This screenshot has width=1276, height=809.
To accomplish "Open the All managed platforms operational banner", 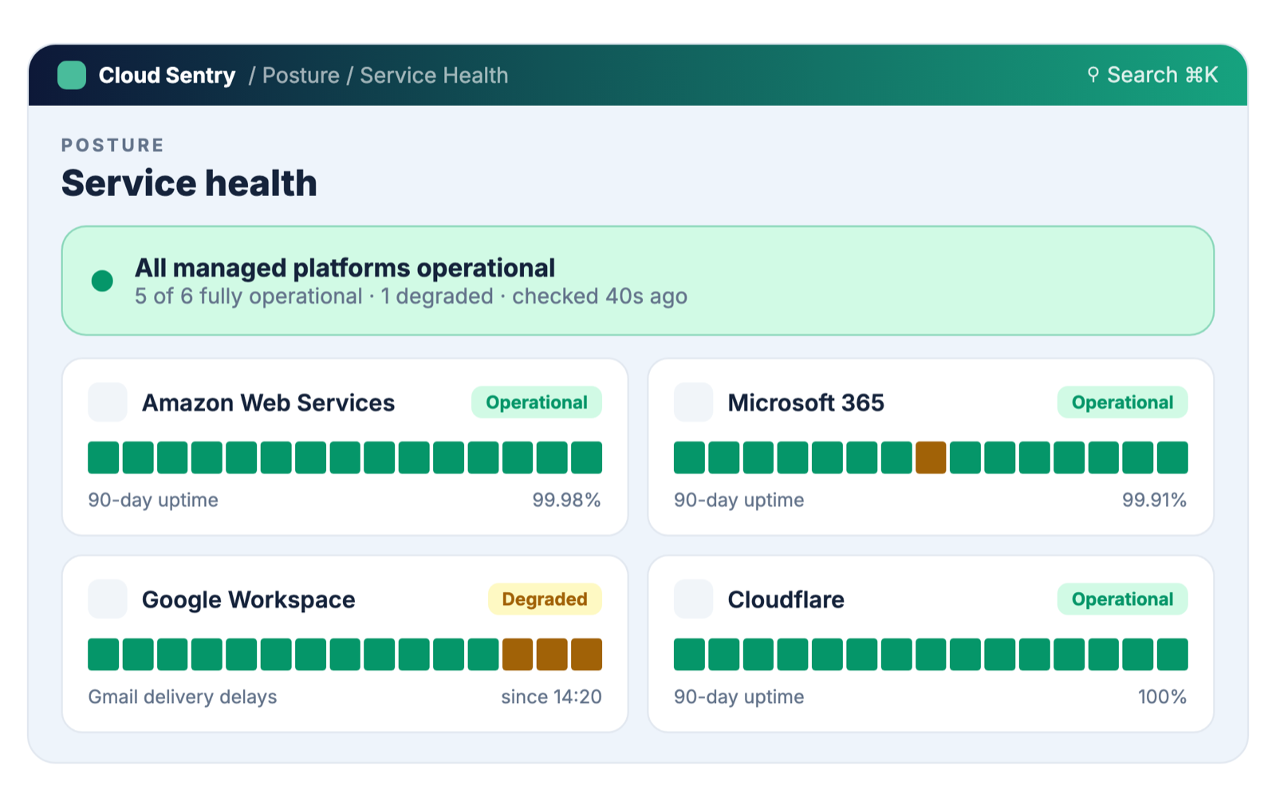I will (638, 281).
